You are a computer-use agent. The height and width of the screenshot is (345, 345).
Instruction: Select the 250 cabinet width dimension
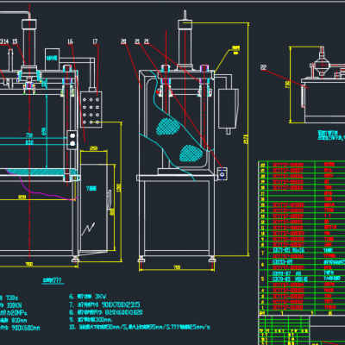[x=93, y=148]
